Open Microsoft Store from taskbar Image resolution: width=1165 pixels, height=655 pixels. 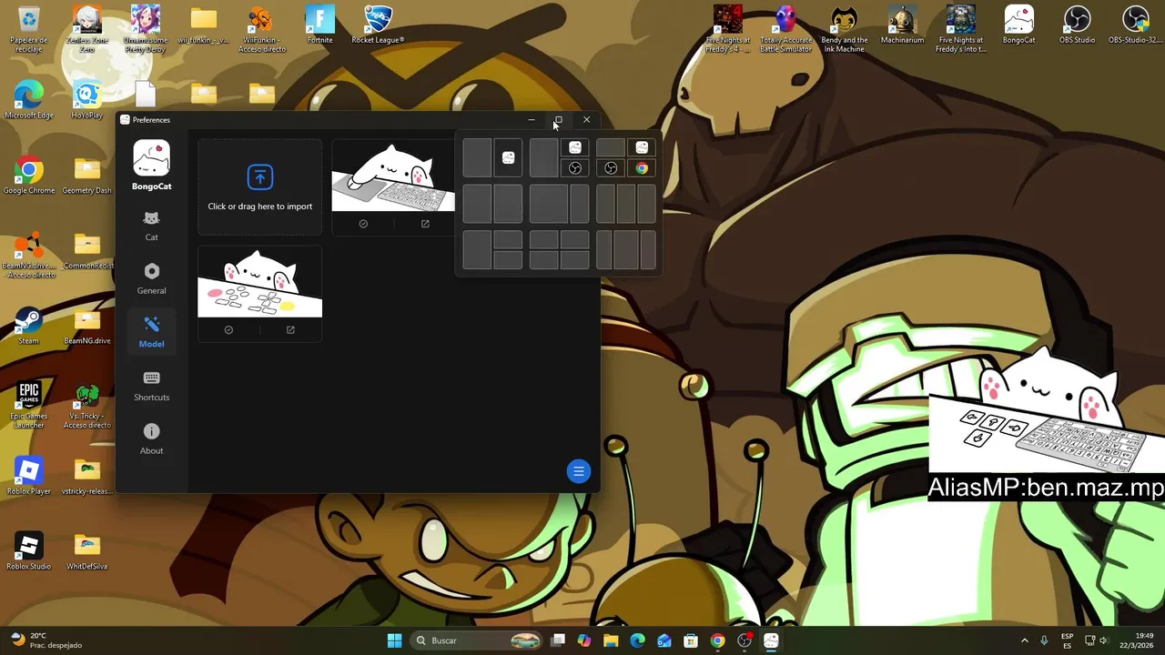click(x=691, y=640)
